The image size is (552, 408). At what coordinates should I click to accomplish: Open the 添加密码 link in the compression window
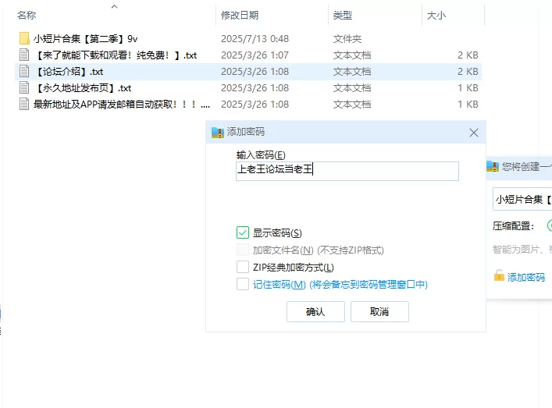(x=526, y=277)
